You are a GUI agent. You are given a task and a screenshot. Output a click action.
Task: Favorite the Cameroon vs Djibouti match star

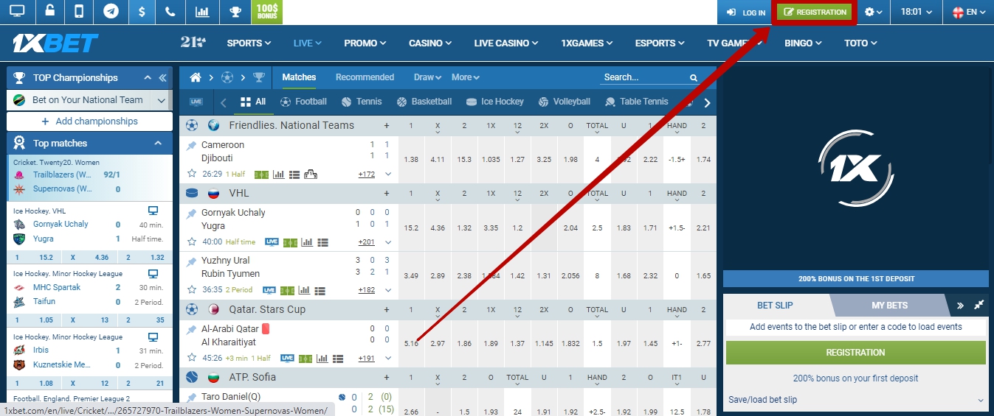(x=192, y=174)
